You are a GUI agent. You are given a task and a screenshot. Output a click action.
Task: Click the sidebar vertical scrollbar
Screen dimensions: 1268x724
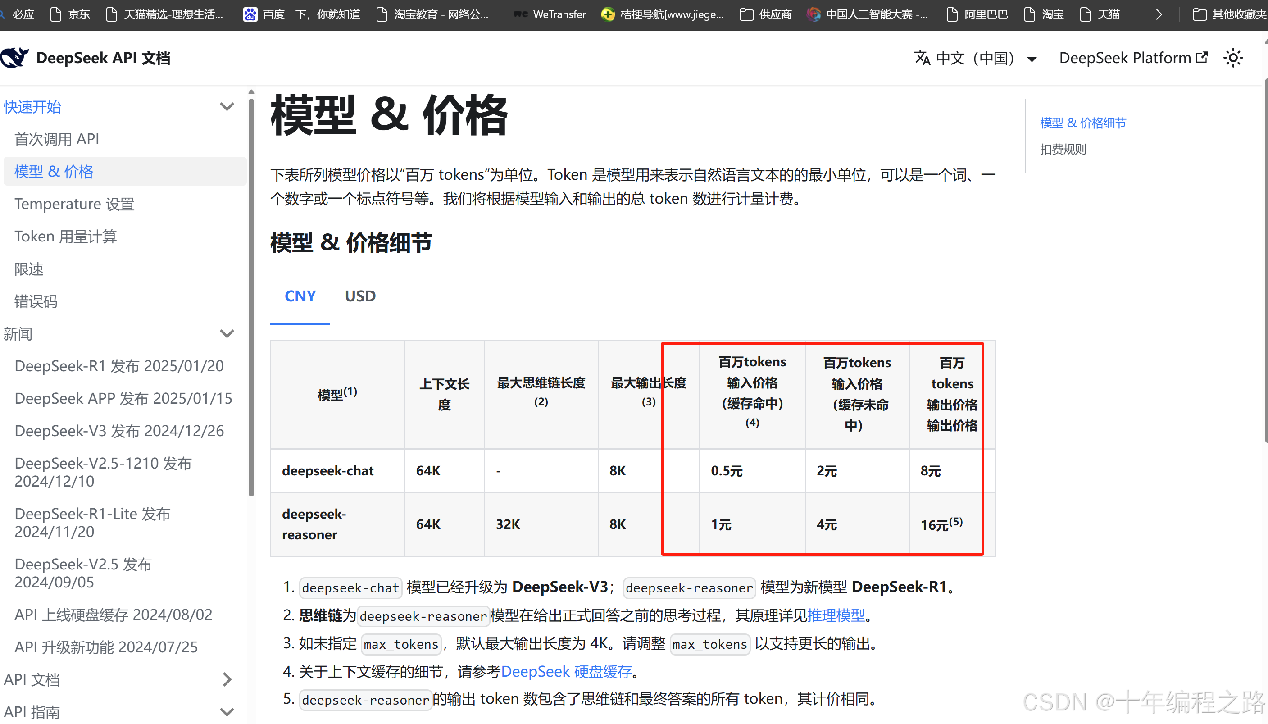click(x=251, y=298)
